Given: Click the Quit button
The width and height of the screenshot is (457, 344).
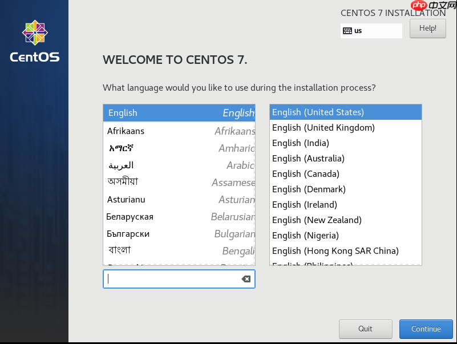Looking at the screenshot, I should coord(365,329).
